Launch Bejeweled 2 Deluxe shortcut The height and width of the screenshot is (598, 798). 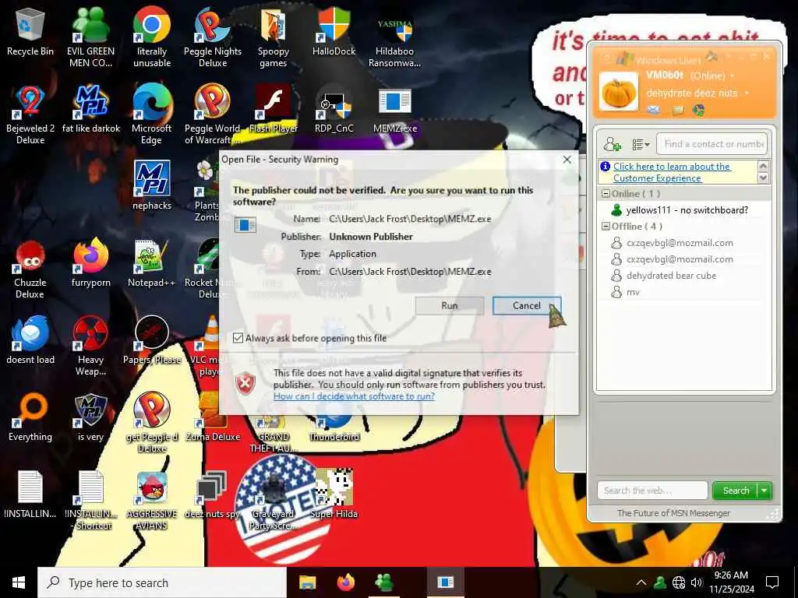(x=30, y=114)
